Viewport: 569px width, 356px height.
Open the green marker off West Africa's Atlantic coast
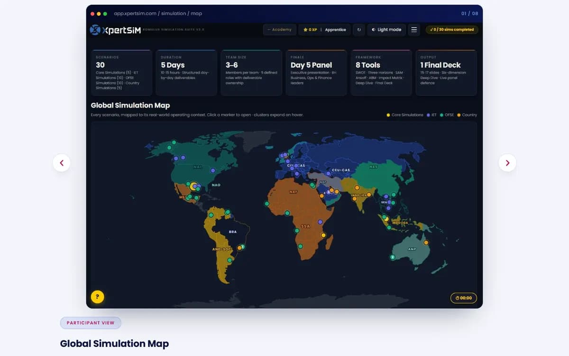tap(267, 204)
